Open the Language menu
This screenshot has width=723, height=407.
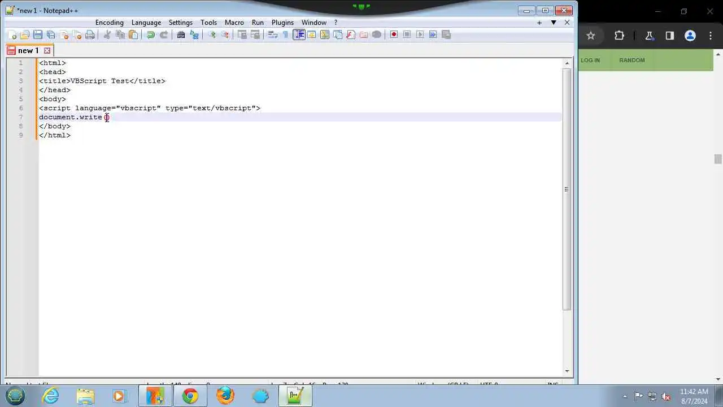(x=146, y=23)
